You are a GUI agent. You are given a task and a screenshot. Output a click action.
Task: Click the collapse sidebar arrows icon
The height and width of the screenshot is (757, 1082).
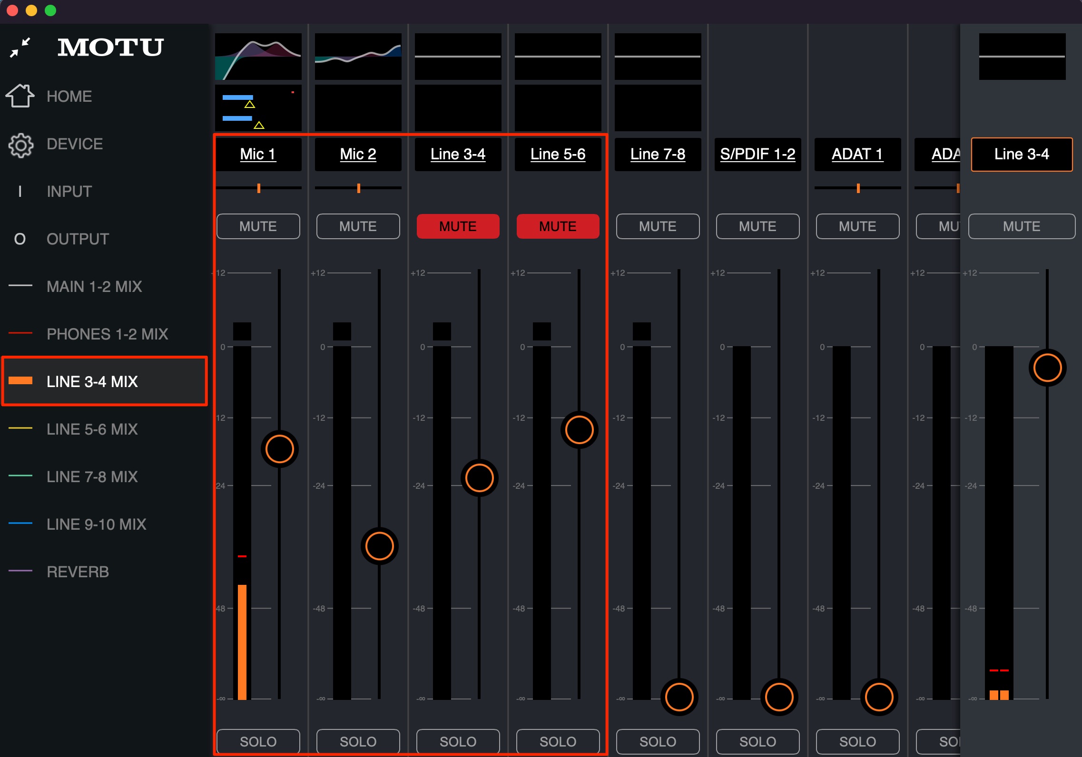pyautogui.click(x=20, y=48)
